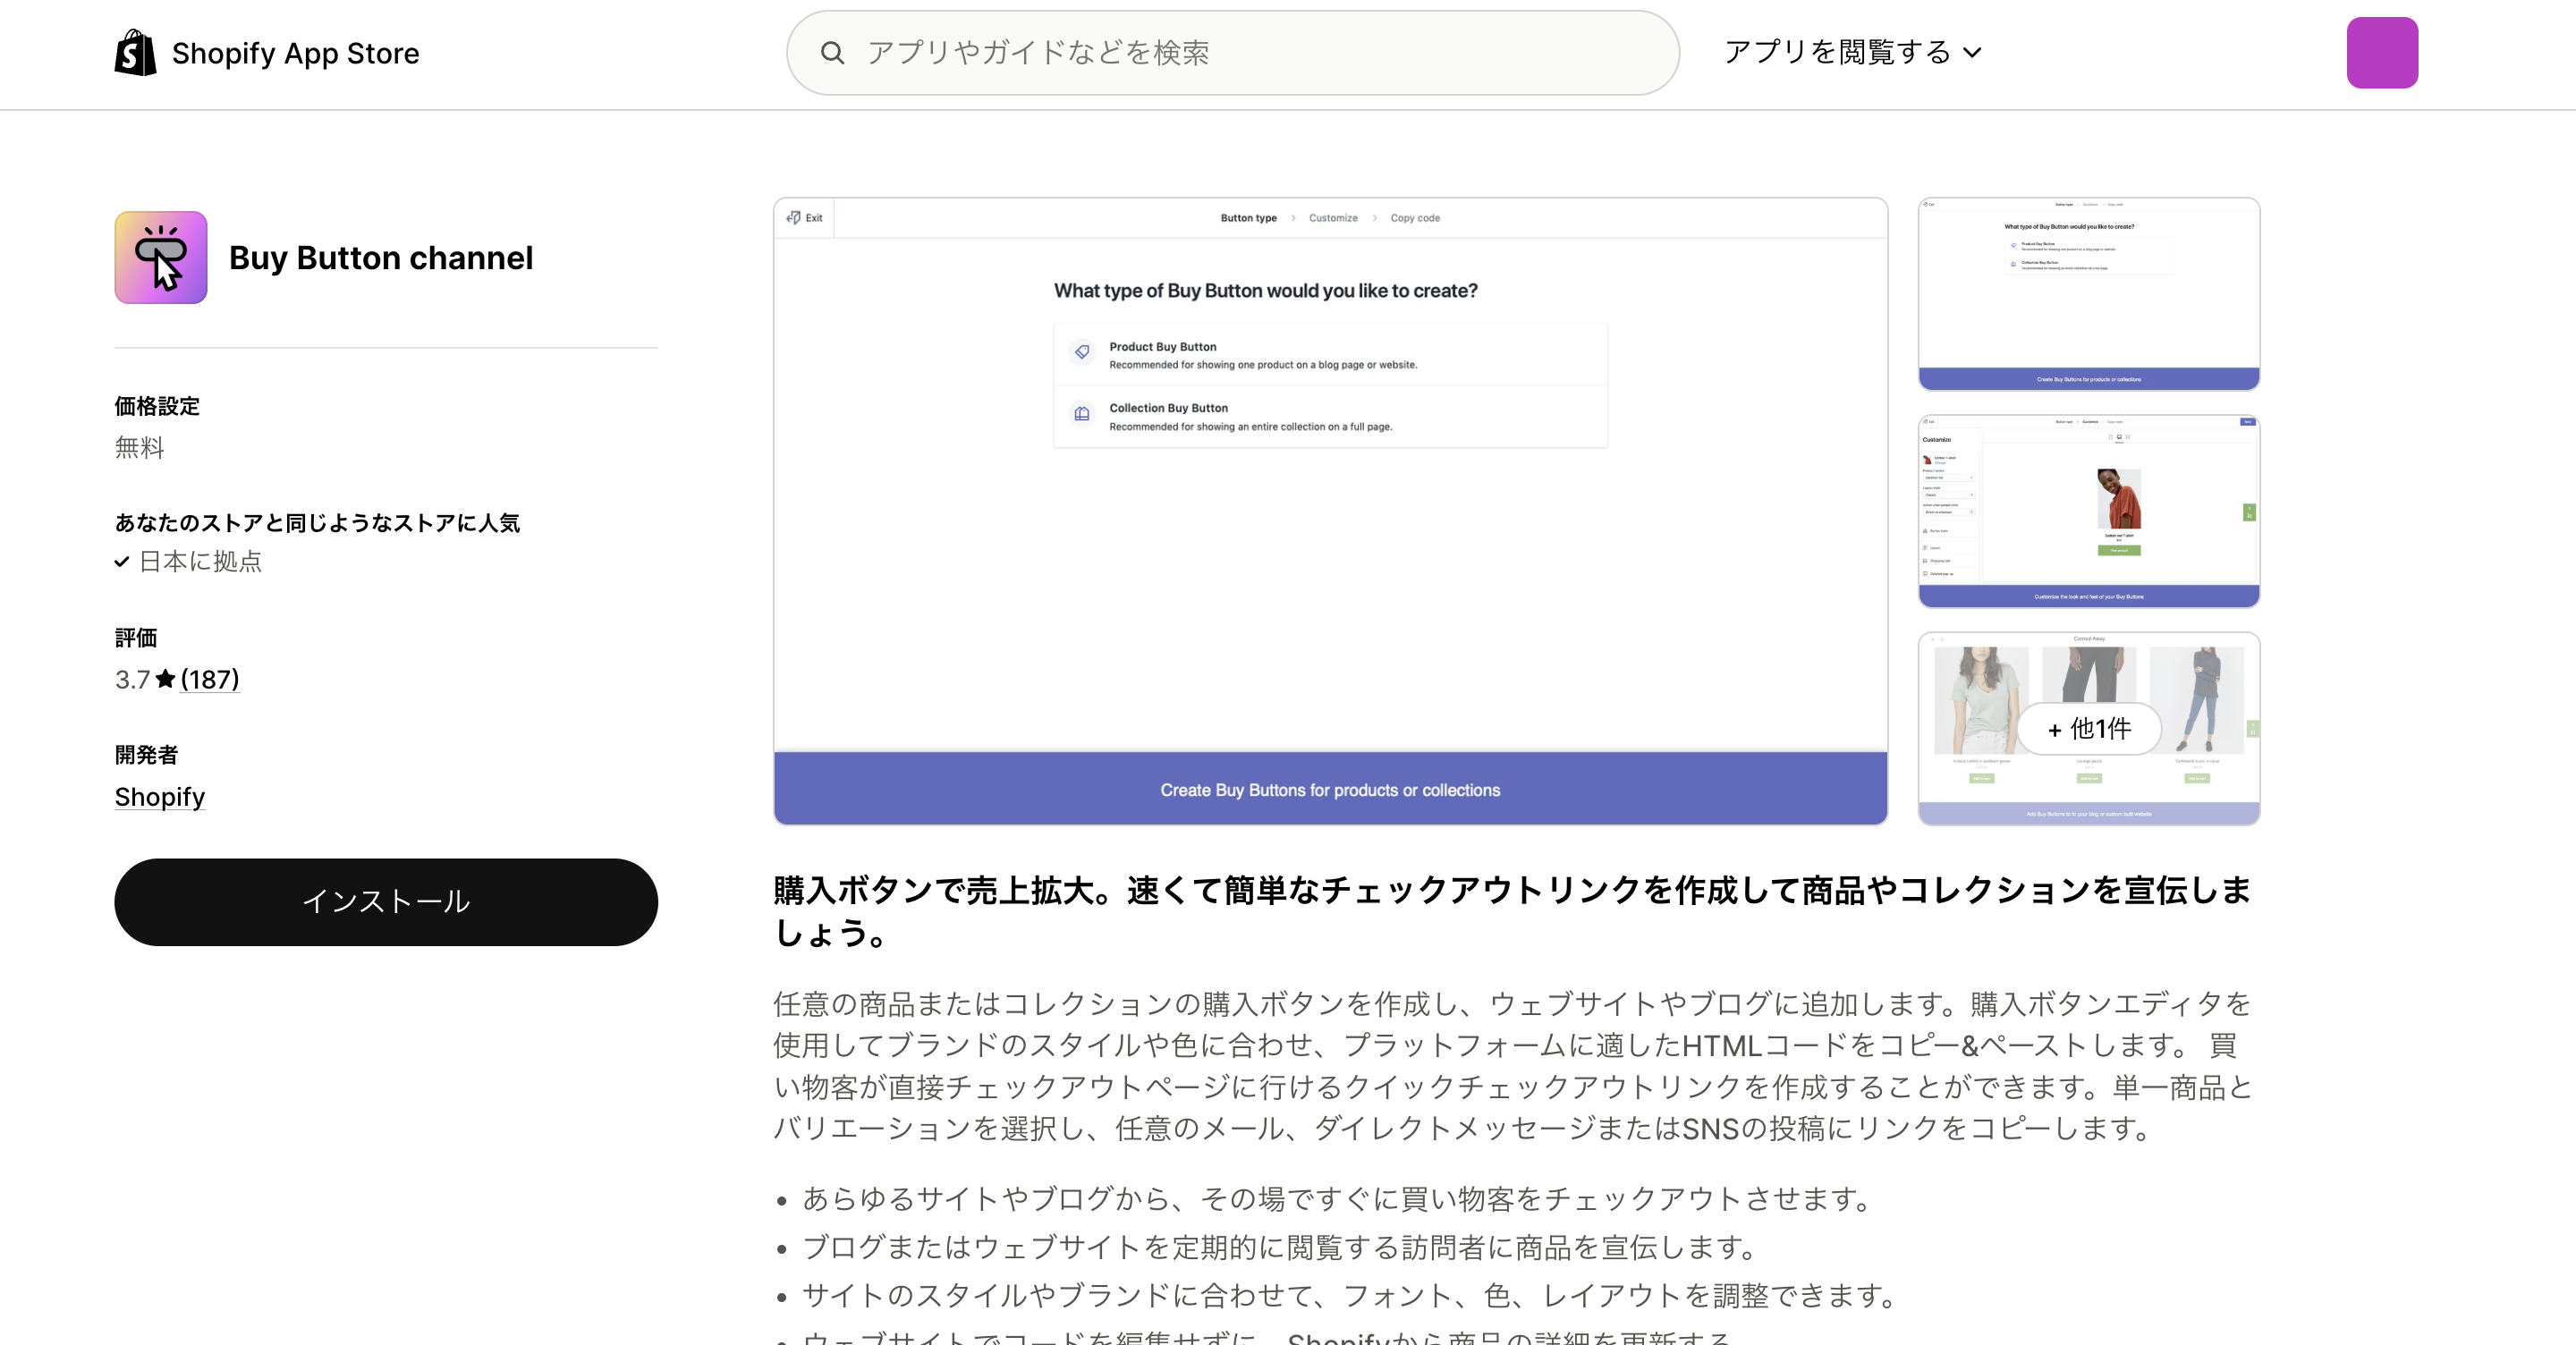Viewport: 2576px width, 1345px height.
Task: Focus the app and guide search field
Action: 1232,53
